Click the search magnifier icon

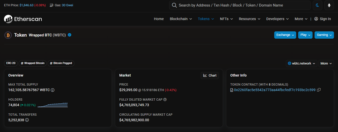point(174,5)
